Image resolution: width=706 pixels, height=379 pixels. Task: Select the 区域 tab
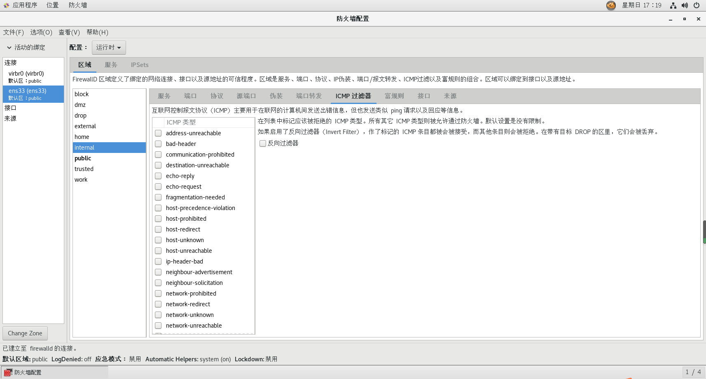[85, 65]
